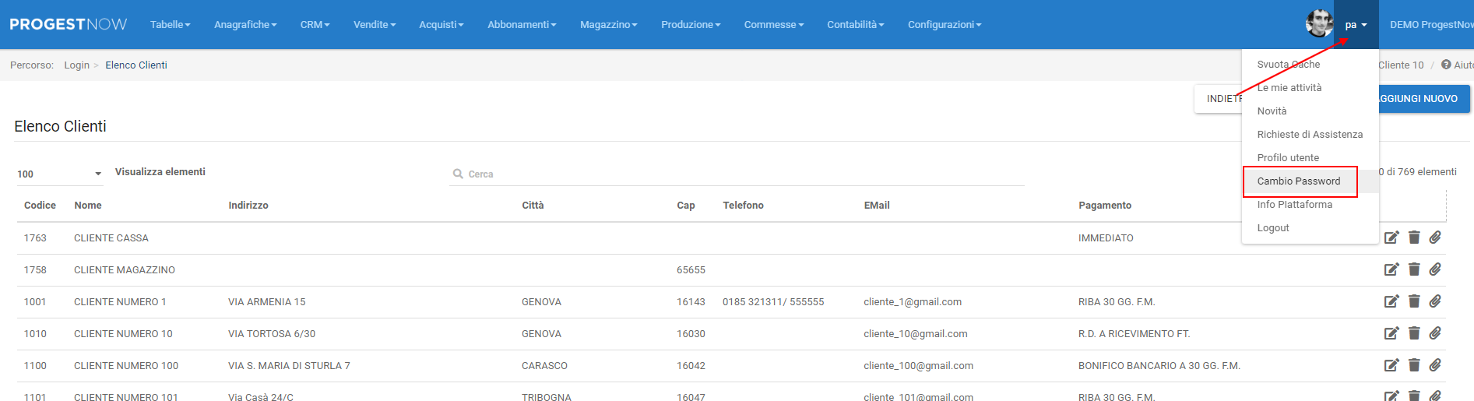The width and height of the screenshot is (1474, 401).
Task: Follow the Login breadcrumb link
Action: click(x=76, y=65)
